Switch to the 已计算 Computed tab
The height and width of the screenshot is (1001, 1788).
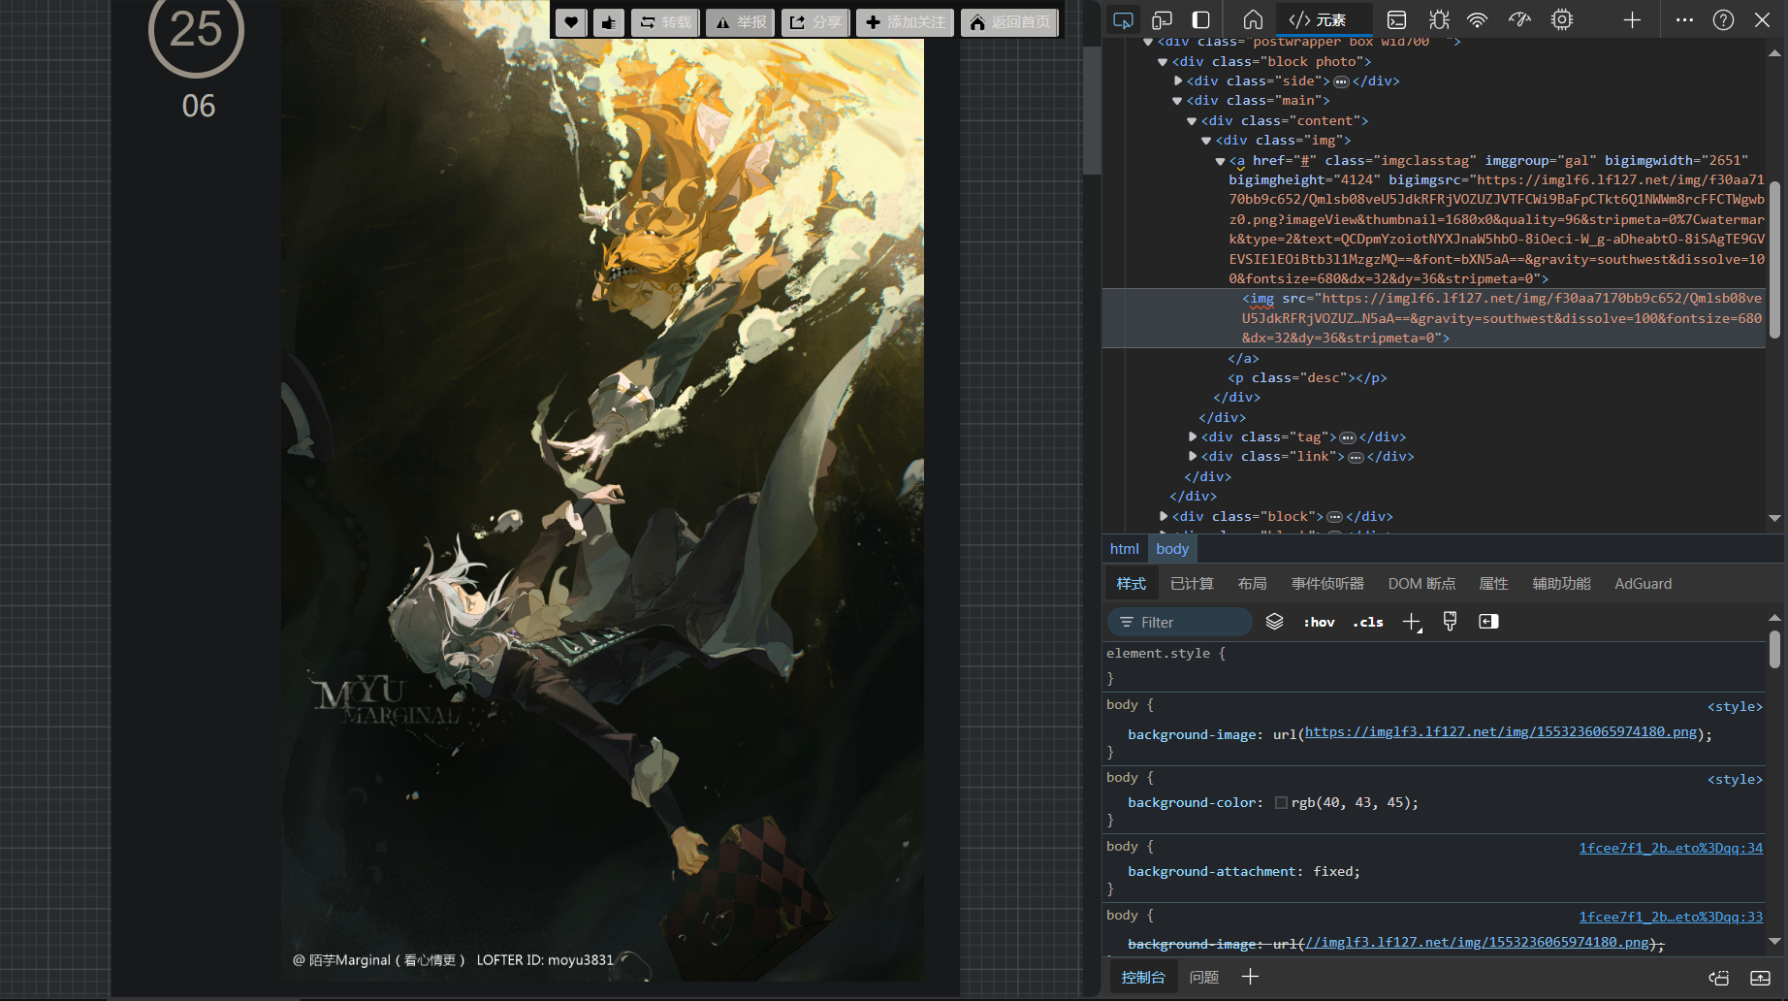coord(1192,584)
